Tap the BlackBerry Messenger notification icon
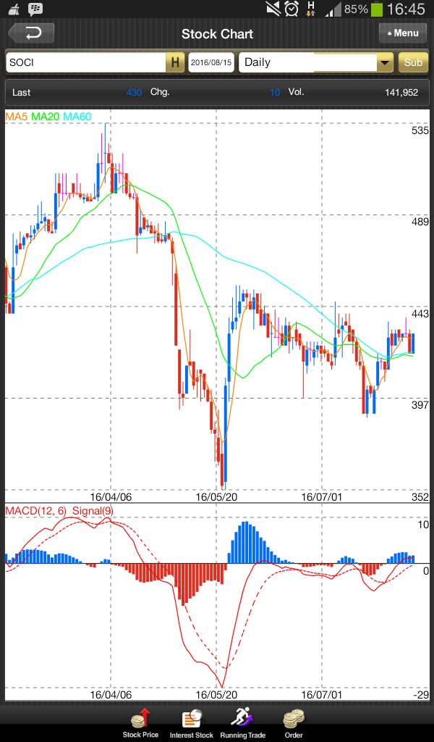Screen dimensions: 434x742 [35, 9]
